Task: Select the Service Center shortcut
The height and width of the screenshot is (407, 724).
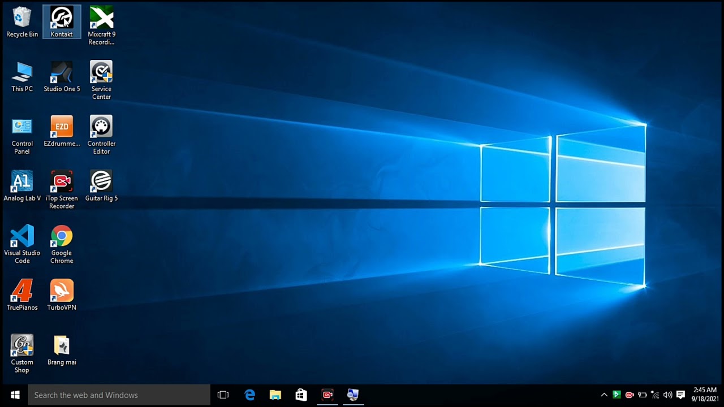Action: [101, 81]
